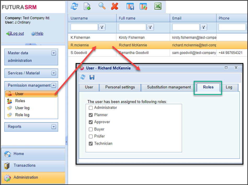This screenshot has width=248, height=185.
Task: Expand the Reports section arrow
Action: tap(54, 127)
